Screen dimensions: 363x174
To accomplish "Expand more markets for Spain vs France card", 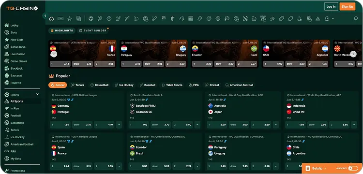I will coord(119,166).
